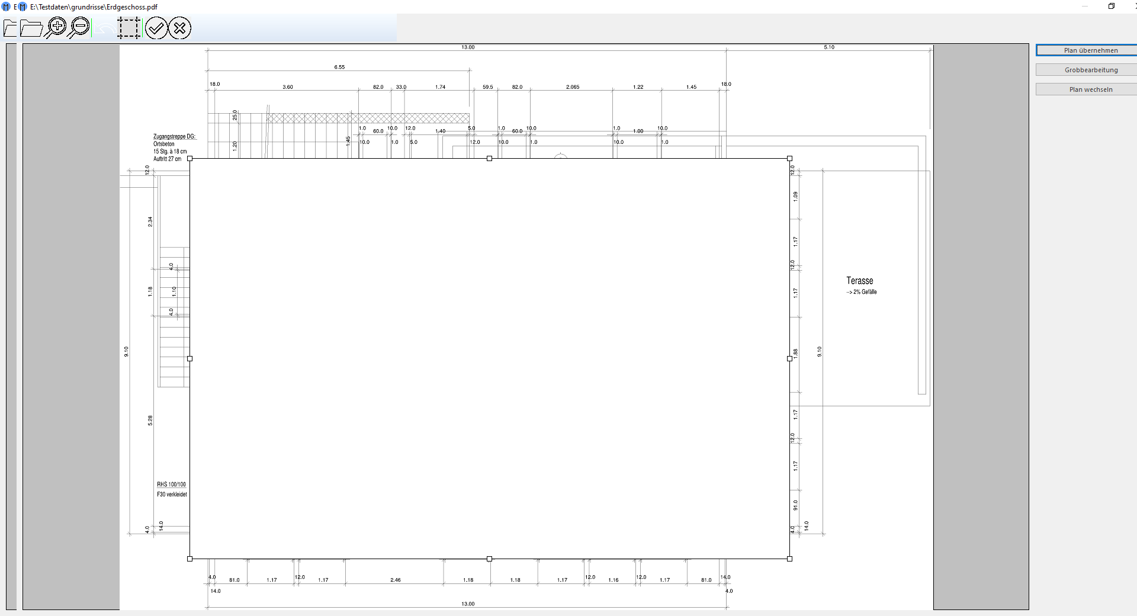Click the first closed folder toolbar icon
The image size is (1137, 616).
pos(10,28)
